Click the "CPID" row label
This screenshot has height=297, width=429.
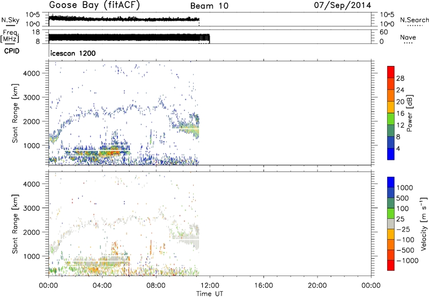pyautogui.click(x=12, y=51)
